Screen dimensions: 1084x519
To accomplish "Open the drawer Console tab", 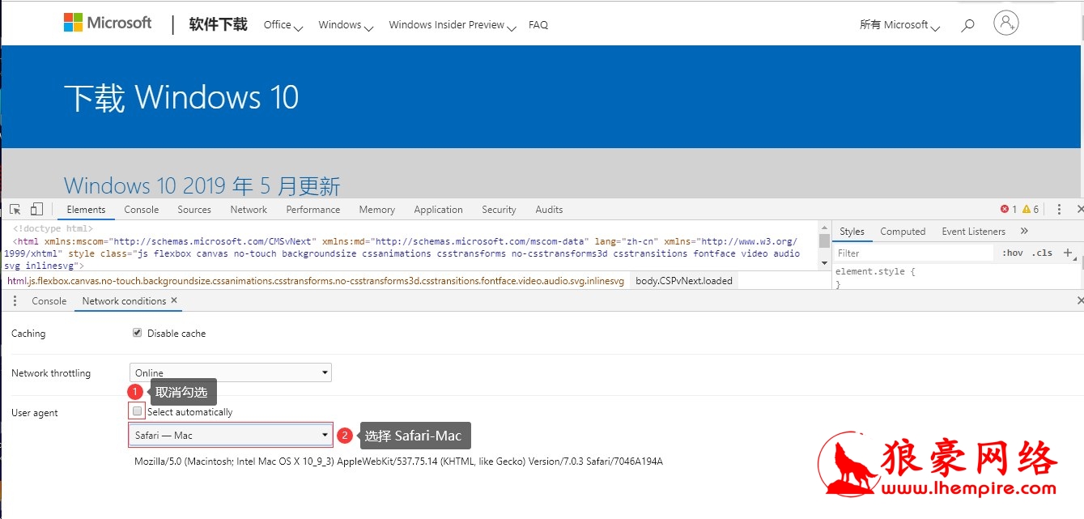I will [49, 300].
